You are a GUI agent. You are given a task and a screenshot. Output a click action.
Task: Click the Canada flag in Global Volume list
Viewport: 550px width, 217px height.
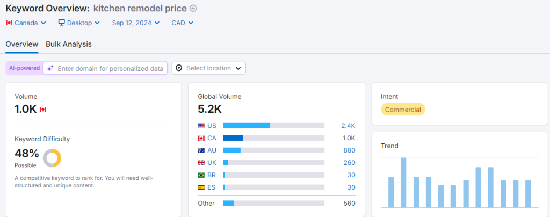click(x=201, y=138)
